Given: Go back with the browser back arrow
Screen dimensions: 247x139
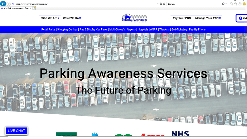Looking at the screenshot, I should [x=3, y=4].
